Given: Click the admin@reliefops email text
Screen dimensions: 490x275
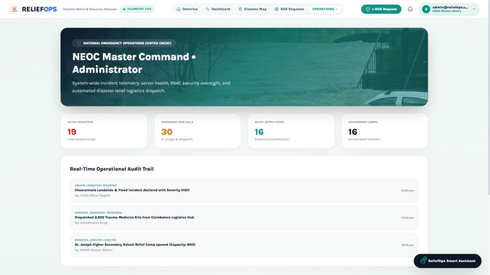Looking at the screenshot, I should (450, 7).
